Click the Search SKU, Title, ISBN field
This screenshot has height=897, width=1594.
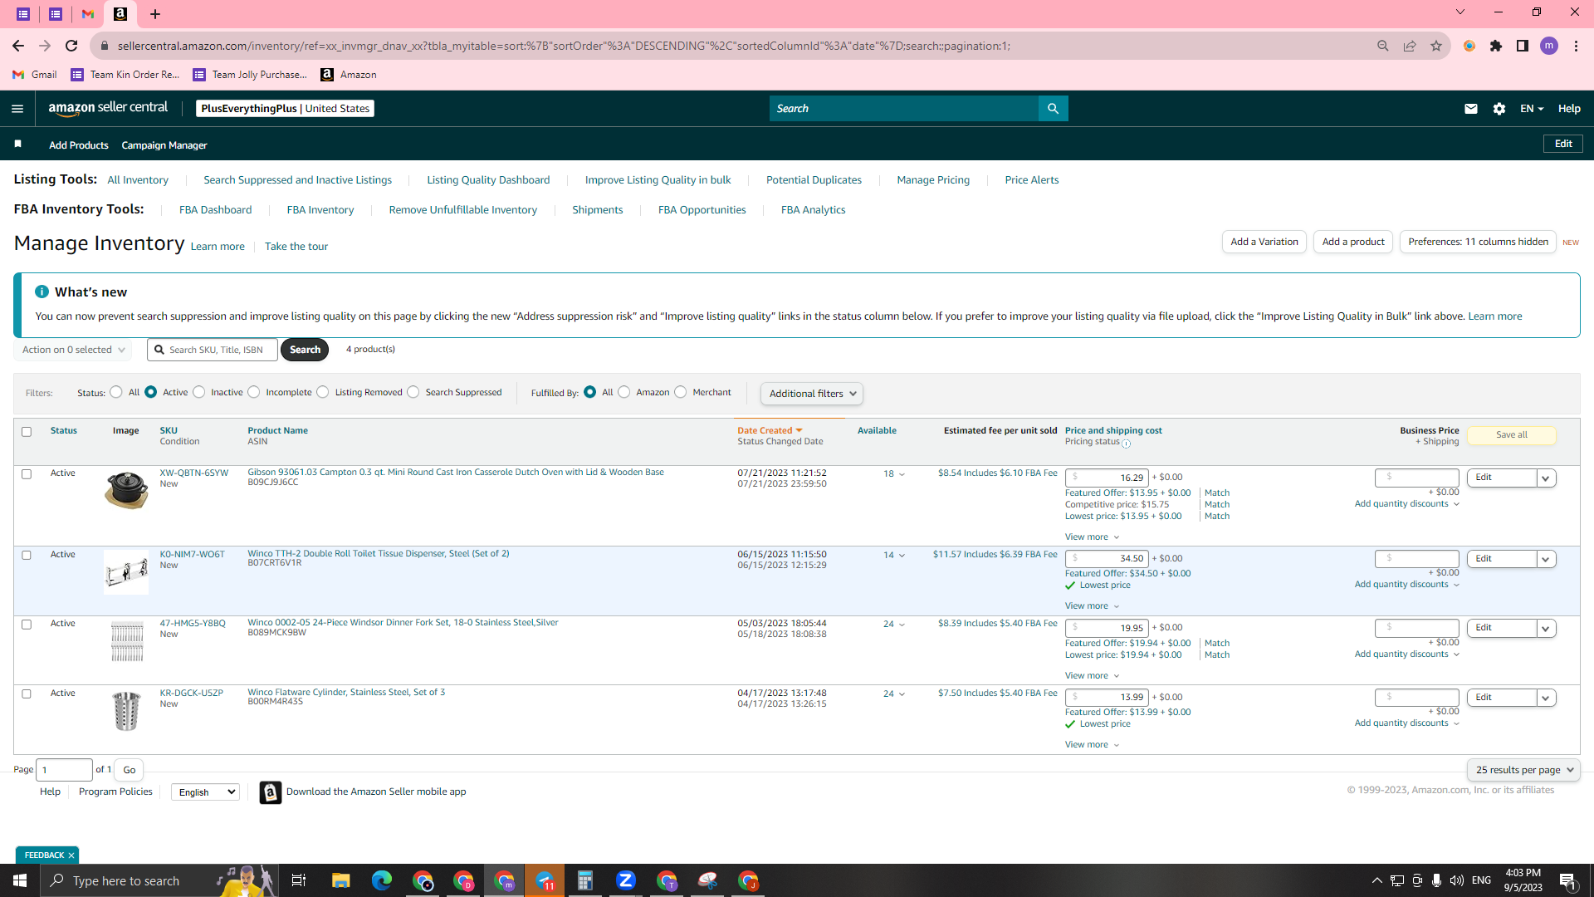tap(213, 350)
